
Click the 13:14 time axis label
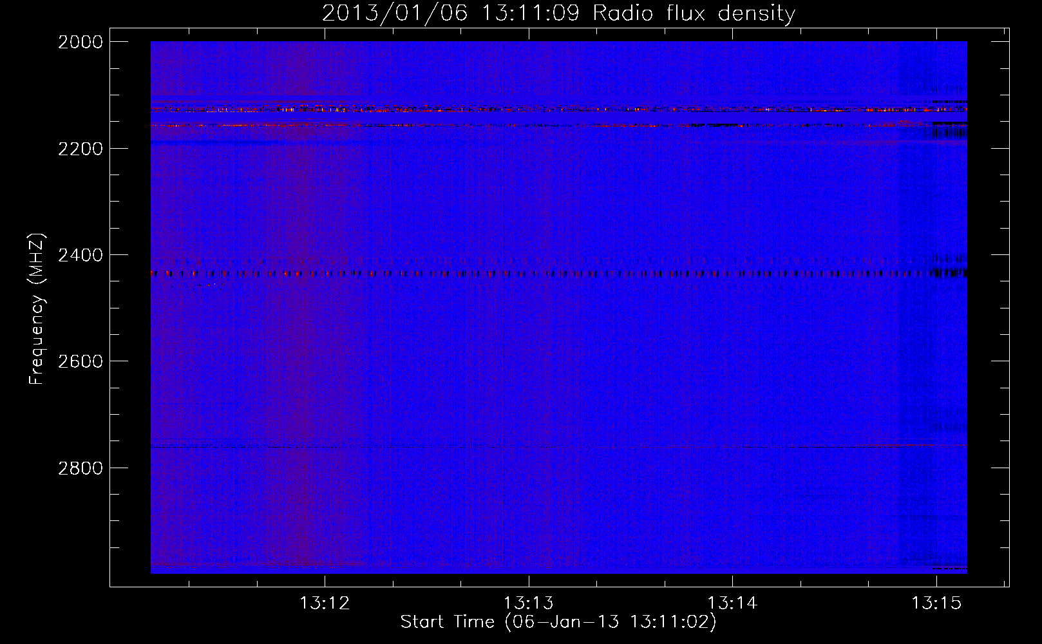[x=732, y=603]
